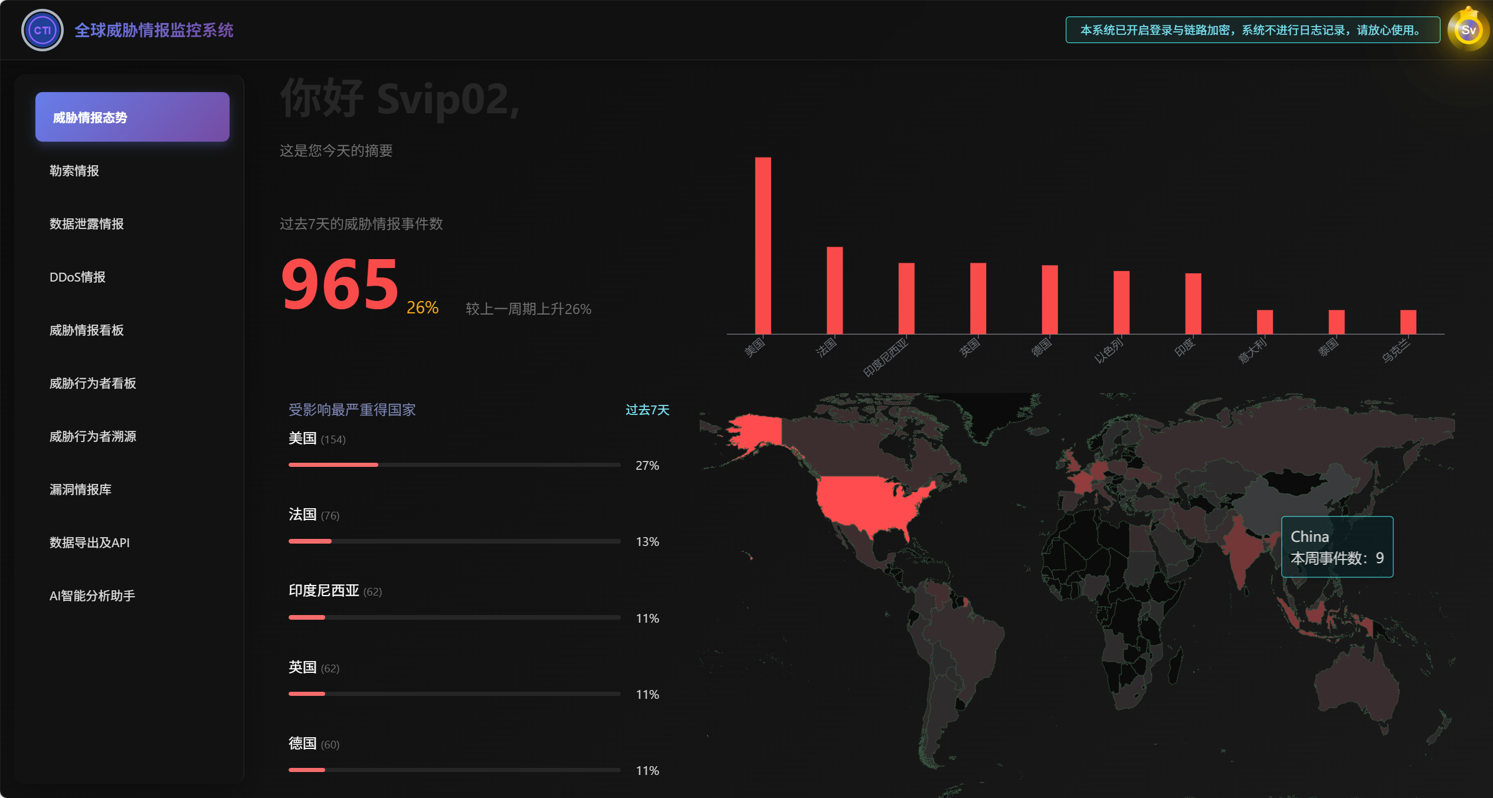The image size is (1493, 798).
Task: Click the CTI logo icon
Action: click(42, 30)
